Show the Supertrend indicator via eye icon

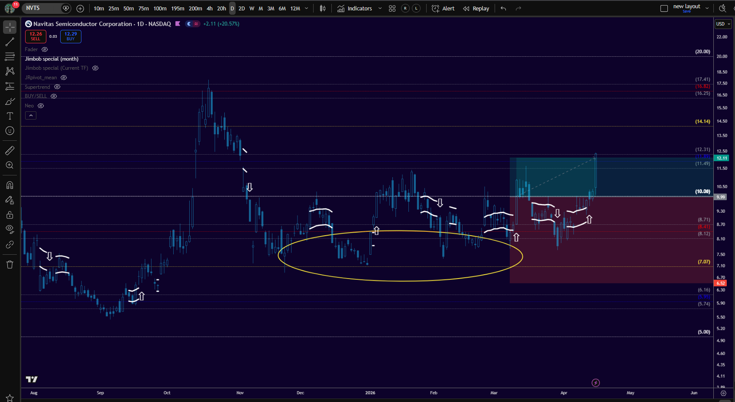(x=57, y=87)
